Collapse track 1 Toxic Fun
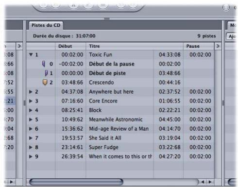Screen dimensions: 238x188 (x=31, y=54)
